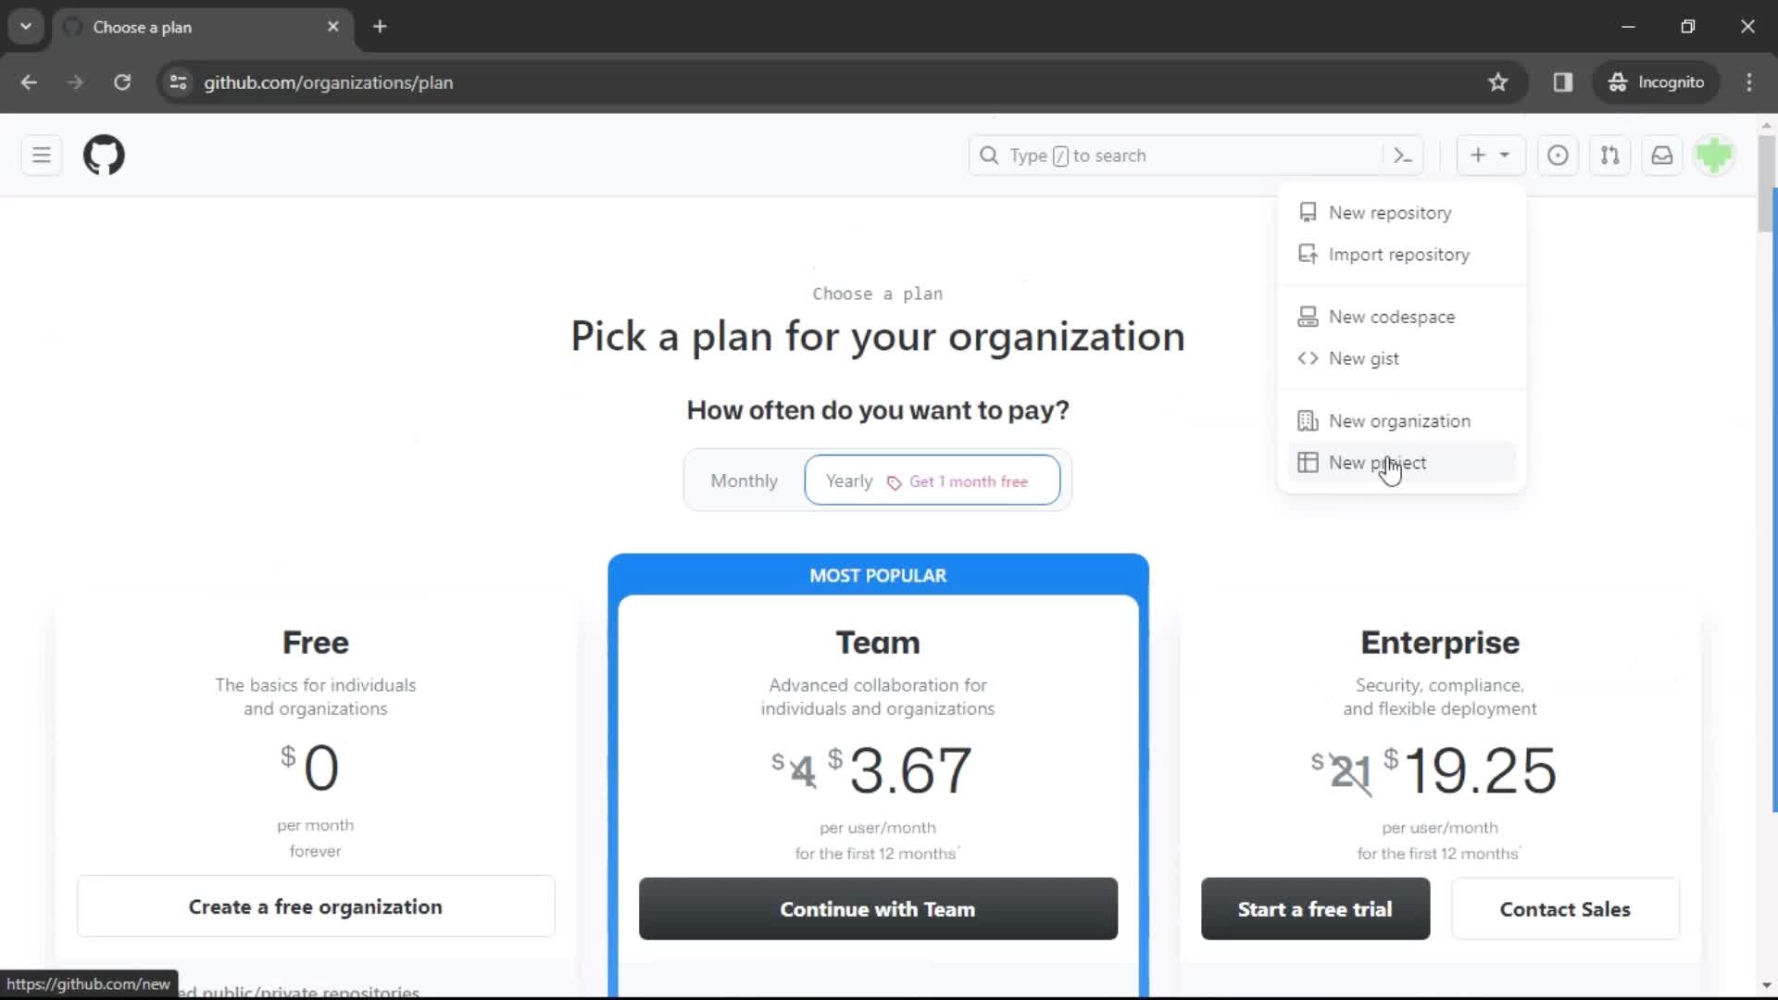The image size is (1778, 1000).
Task: Expand the plus button dropdown menu
Action: pos(1487,155)
